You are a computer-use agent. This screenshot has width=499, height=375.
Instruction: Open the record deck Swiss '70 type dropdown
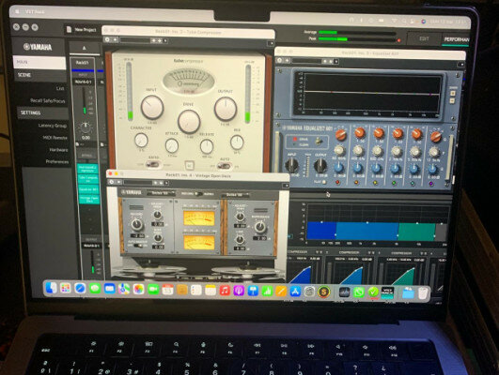point(161,193)
